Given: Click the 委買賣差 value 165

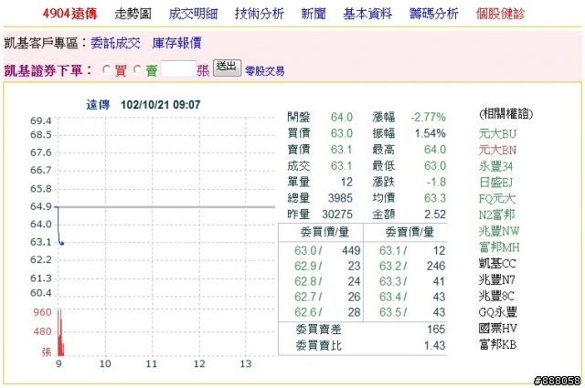Looking at the screenshot, I should 436,329.
